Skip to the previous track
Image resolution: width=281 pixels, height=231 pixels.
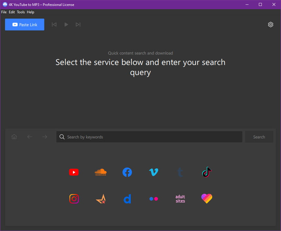point(54,25)
